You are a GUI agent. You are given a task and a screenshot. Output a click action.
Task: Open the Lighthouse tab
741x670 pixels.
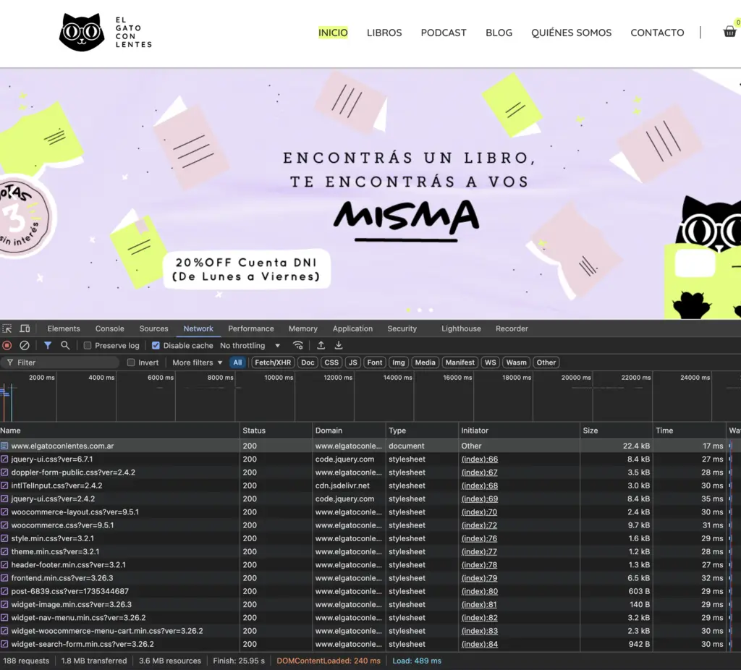[461, 328]
